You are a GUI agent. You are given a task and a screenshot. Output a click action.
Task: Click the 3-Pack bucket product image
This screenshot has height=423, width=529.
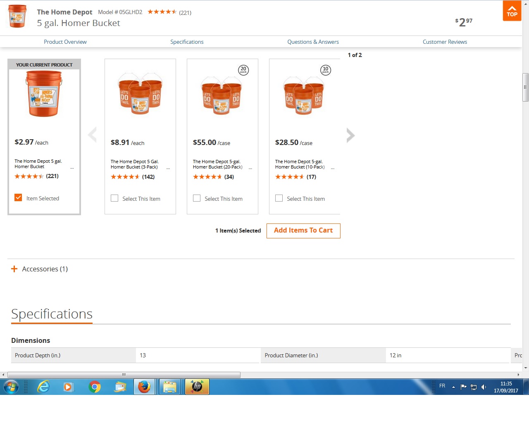pos(140,93)
